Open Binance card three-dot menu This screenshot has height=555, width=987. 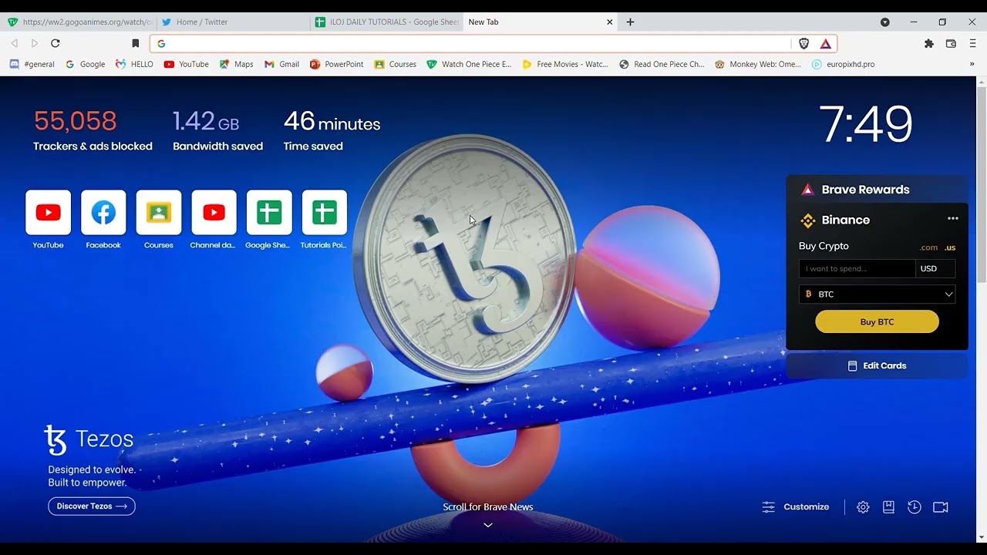953,219
